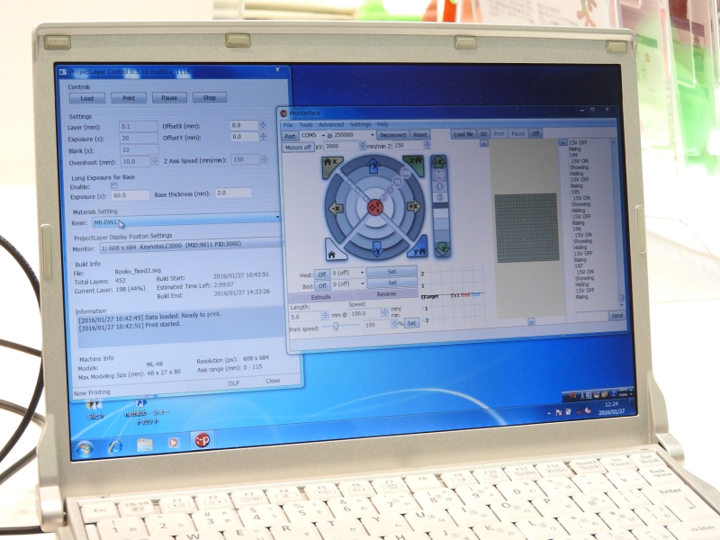The height and width of the screenshot is (540, 720).
Task: Click the Extrude button
Action: 321,297
